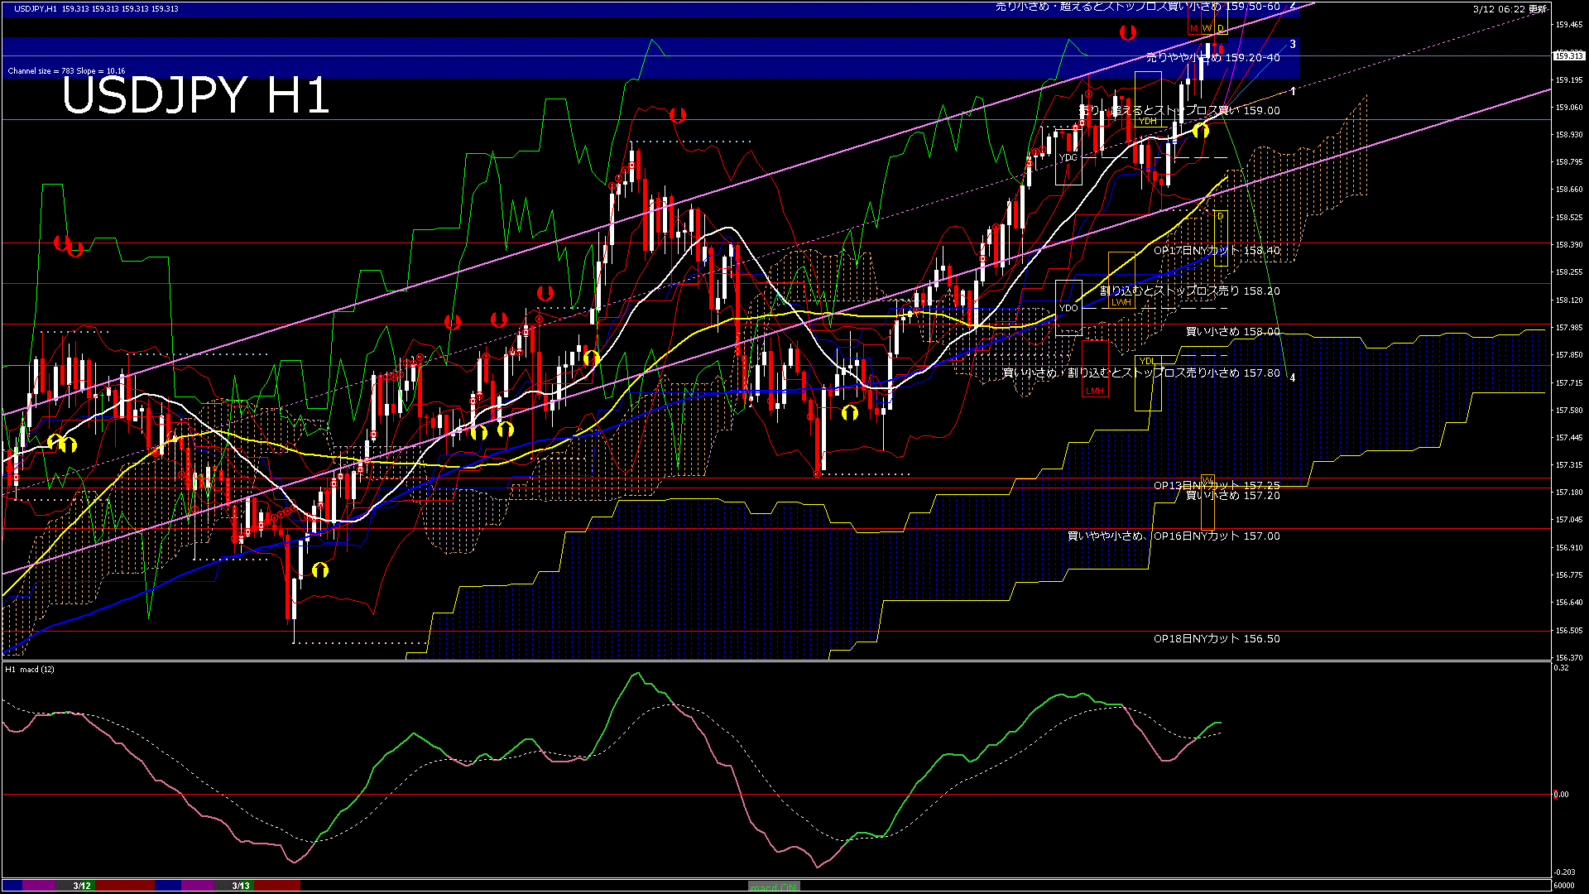
Task: Click the lowest yellow up-arrow signal
Action: (320, 570)
